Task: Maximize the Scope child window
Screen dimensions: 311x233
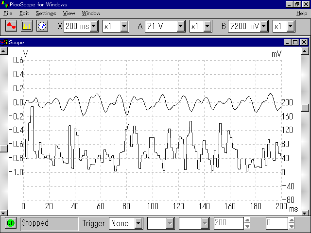Action: [x=295, y=42]
